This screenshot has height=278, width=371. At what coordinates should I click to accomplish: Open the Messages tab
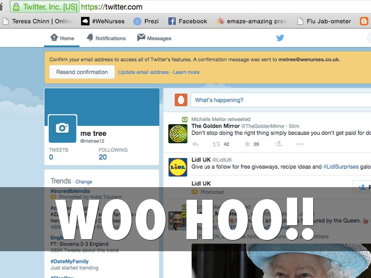pos(154,38)
